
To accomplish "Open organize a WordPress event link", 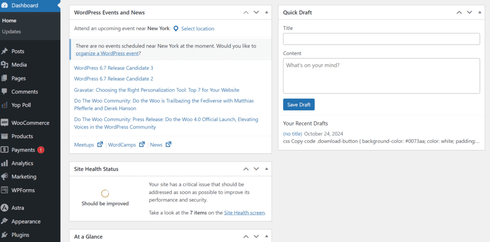I will [x=107, y=53].
